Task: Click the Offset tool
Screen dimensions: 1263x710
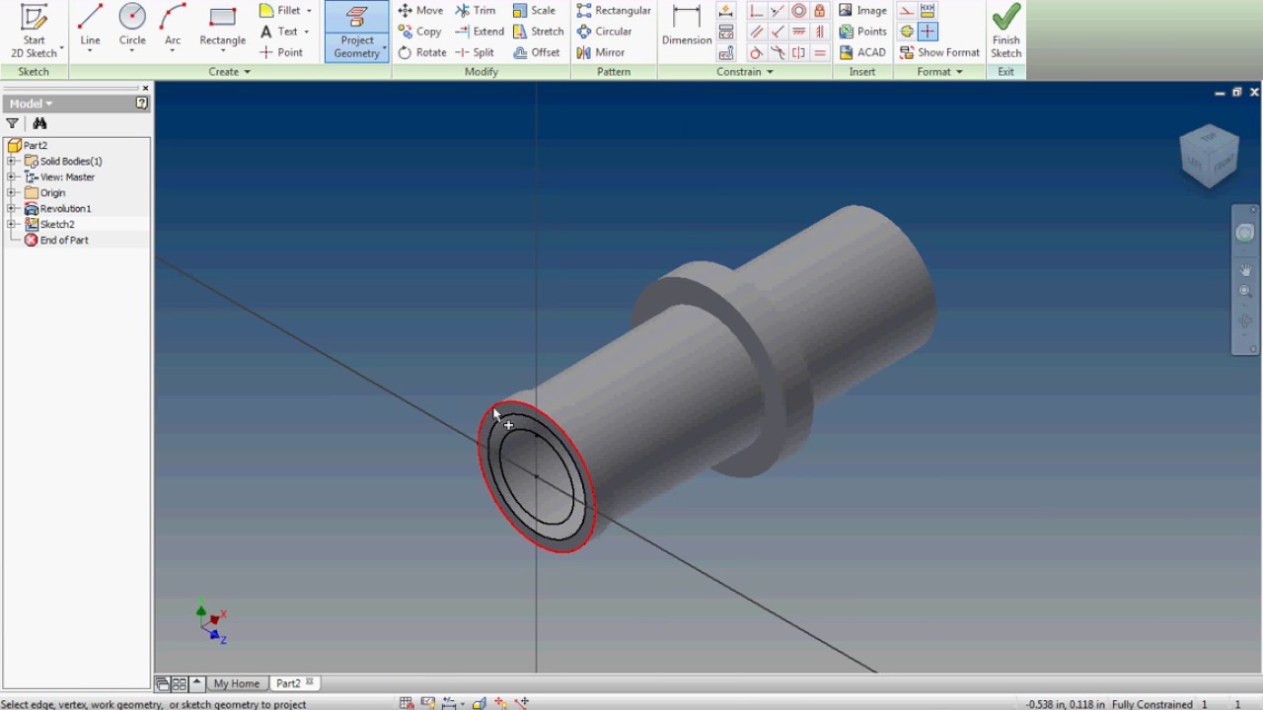Action: coord(536,52)
